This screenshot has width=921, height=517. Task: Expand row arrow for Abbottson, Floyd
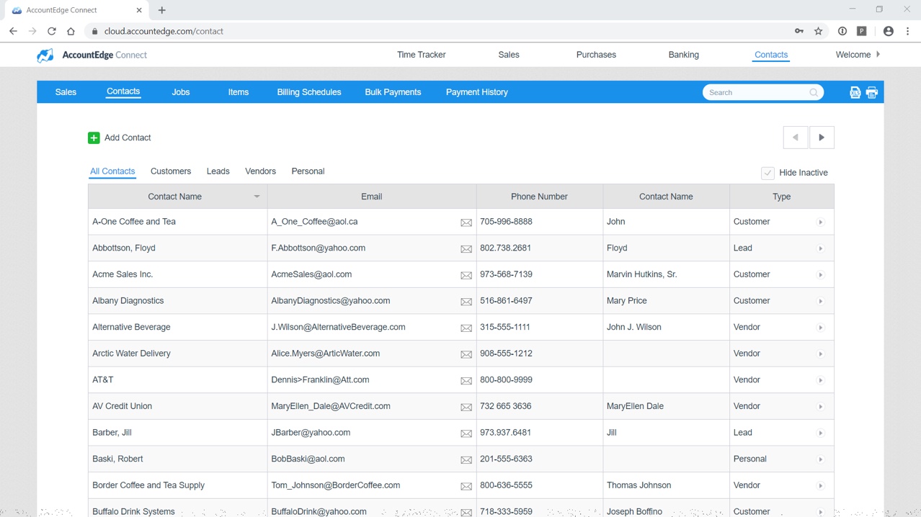coord(820,248)
